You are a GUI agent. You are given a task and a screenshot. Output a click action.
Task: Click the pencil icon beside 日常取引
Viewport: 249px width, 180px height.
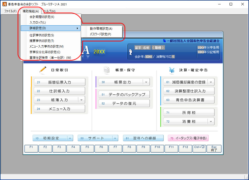[43, 70]
